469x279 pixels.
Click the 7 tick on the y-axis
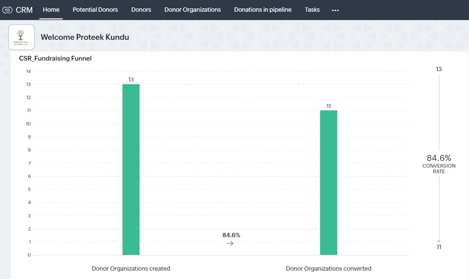tap(29, 163)
